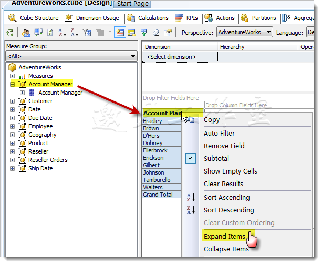This screenshot has width=322, height=265.
Task: Click the Dimension Usage tab icon
Action: pyautogui.click(x=69, y=18)
